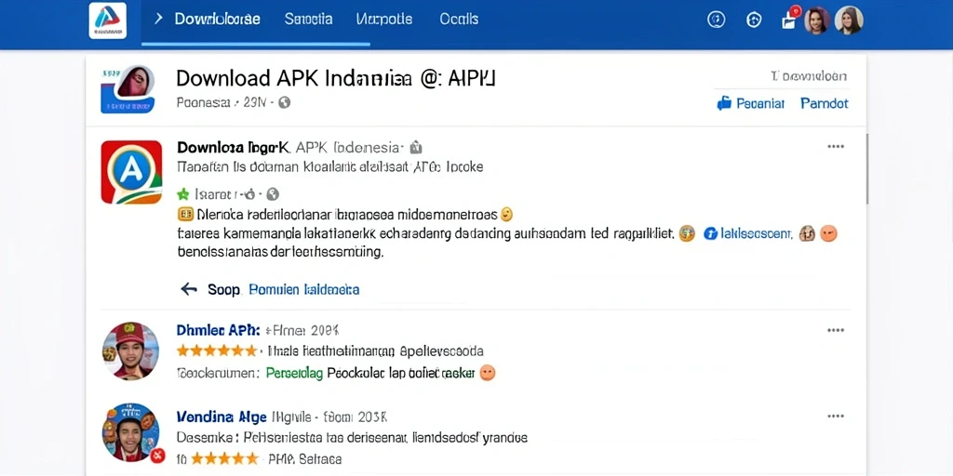
Task: Open Vendina Alge review three-dot menu
Action: coord(836,416)
